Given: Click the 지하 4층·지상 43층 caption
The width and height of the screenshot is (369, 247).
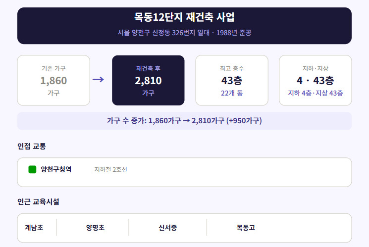Looking at the screenshot, I should click(x=316, y=93).
